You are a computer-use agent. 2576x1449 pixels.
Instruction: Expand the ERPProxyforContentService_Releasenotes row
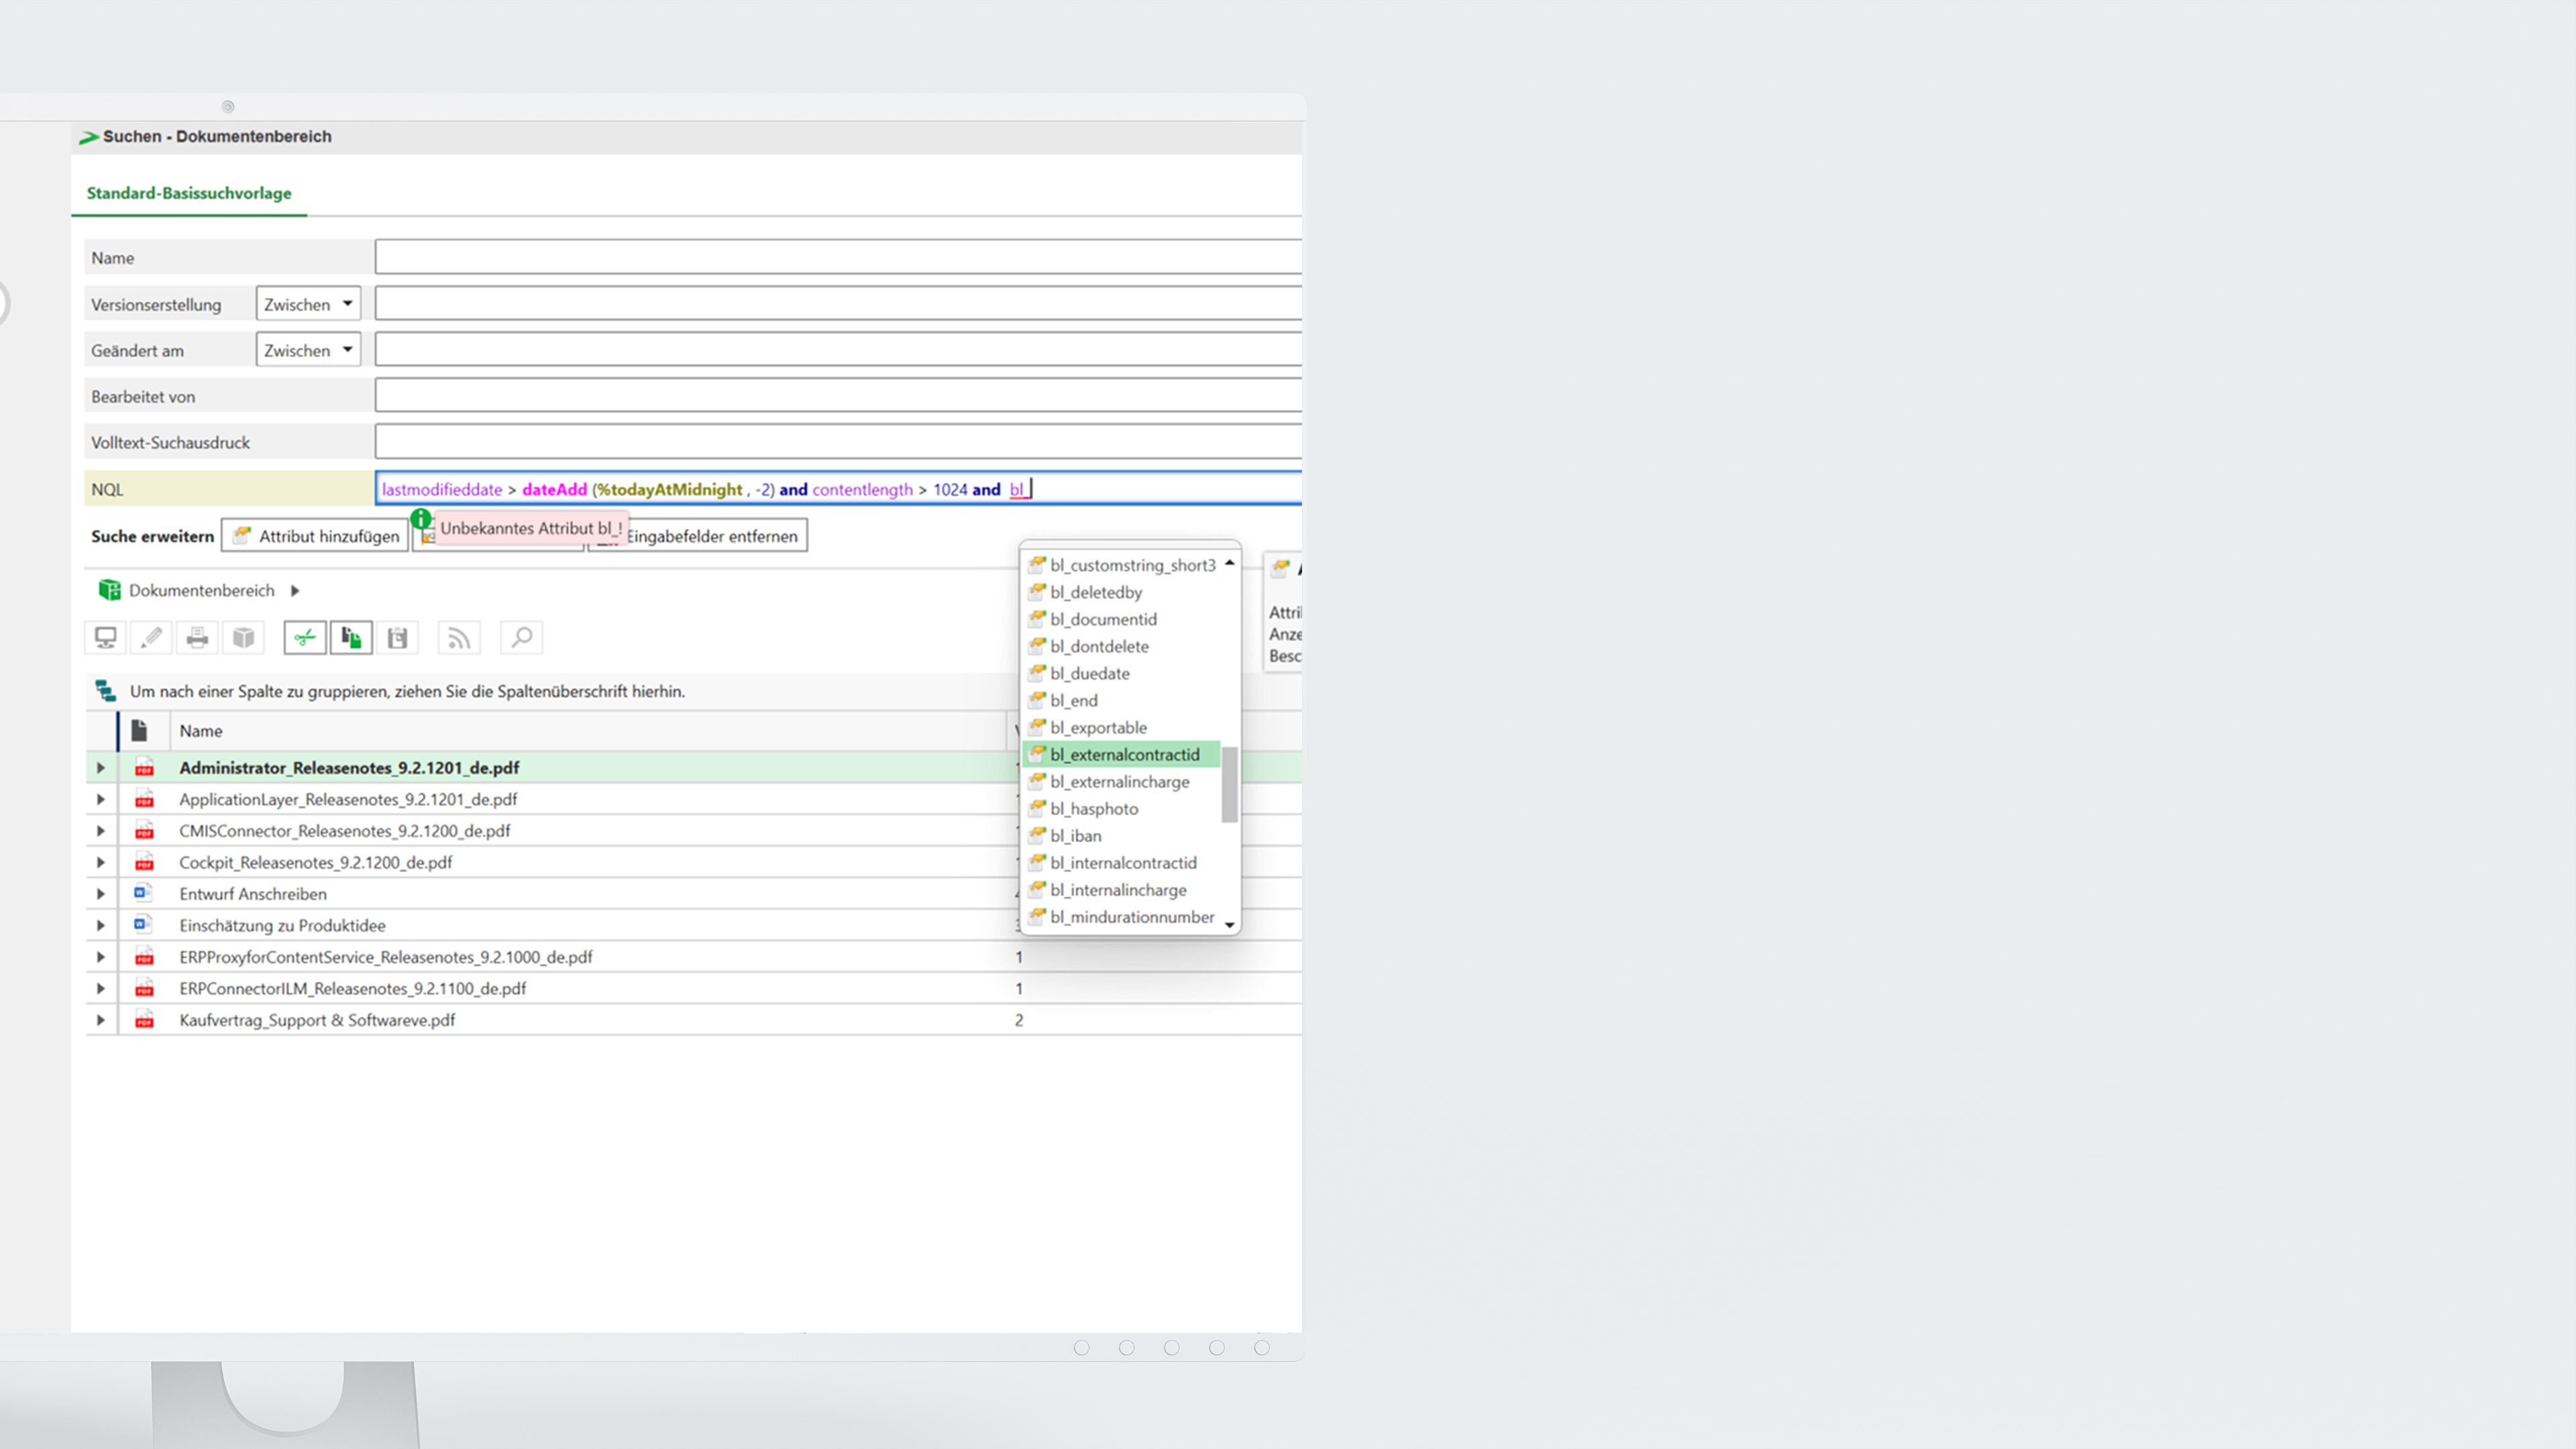[100, 956]
